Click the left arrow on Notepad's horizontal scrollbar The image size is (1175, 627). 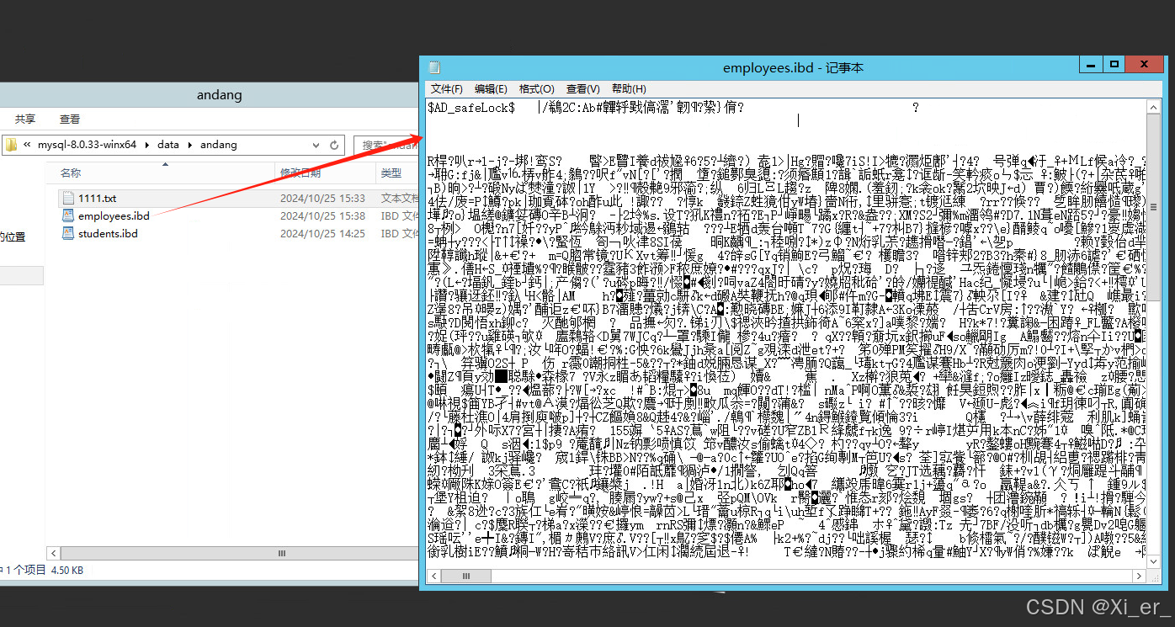point(434,576)
